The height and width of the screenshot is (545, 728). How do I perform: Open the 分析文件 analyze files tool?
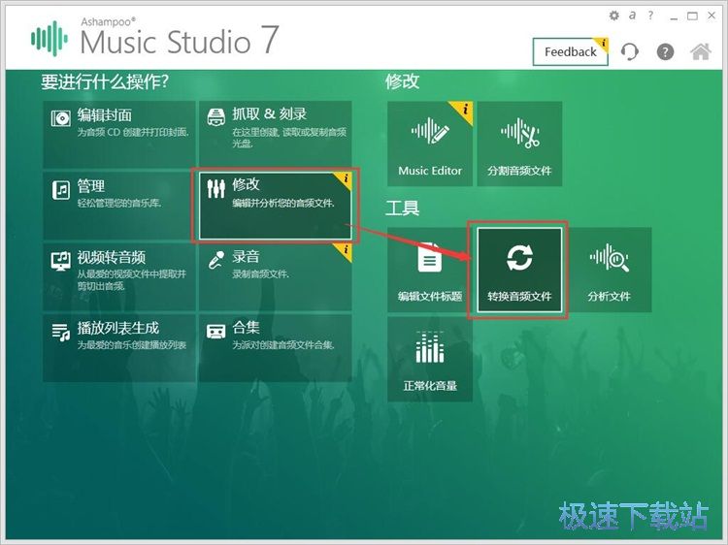point(610,270)
